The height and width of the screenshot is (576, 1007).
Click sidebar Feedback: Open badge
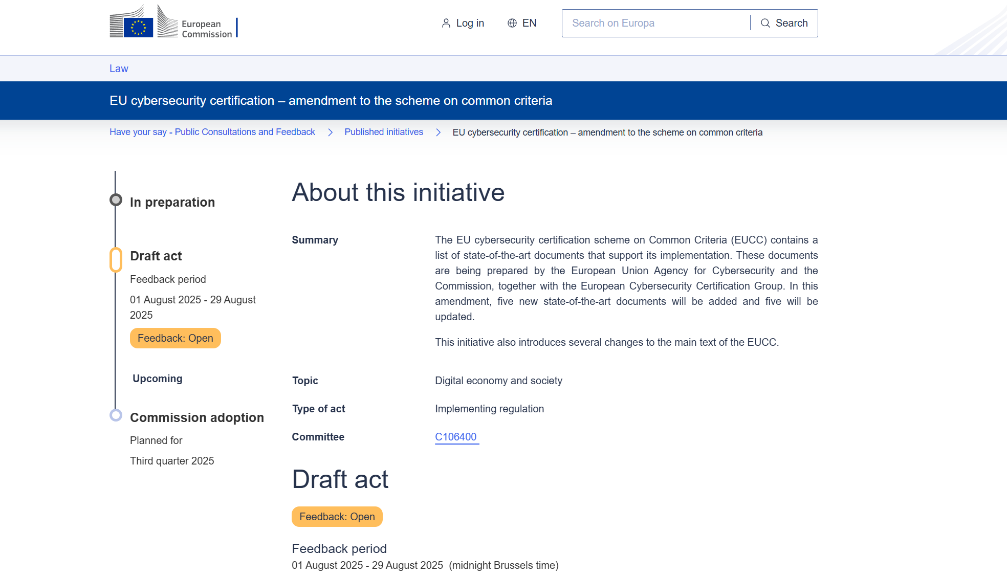(175, 338)
